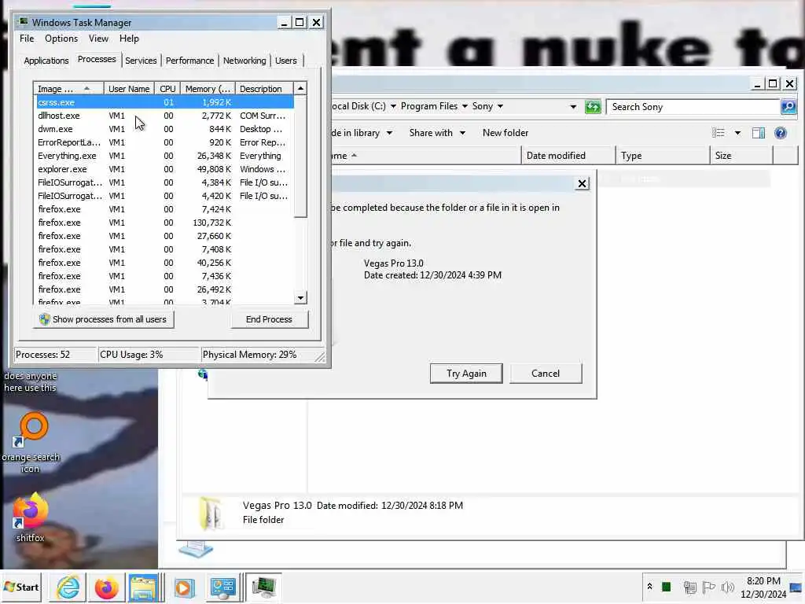This screenshot has height=604, width=805.
Task: Select the shitfox desktop shortcut
Action: (31, 517)
